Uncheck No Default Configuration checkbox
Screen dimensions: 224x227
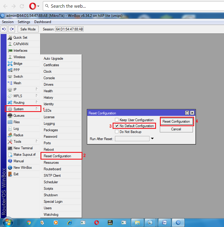(117, 126)
